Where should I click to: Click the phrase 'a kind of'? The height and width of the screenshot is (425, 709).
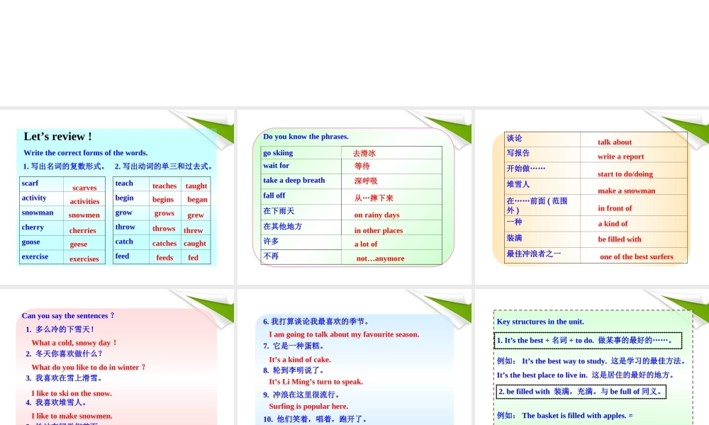(613, 224)
